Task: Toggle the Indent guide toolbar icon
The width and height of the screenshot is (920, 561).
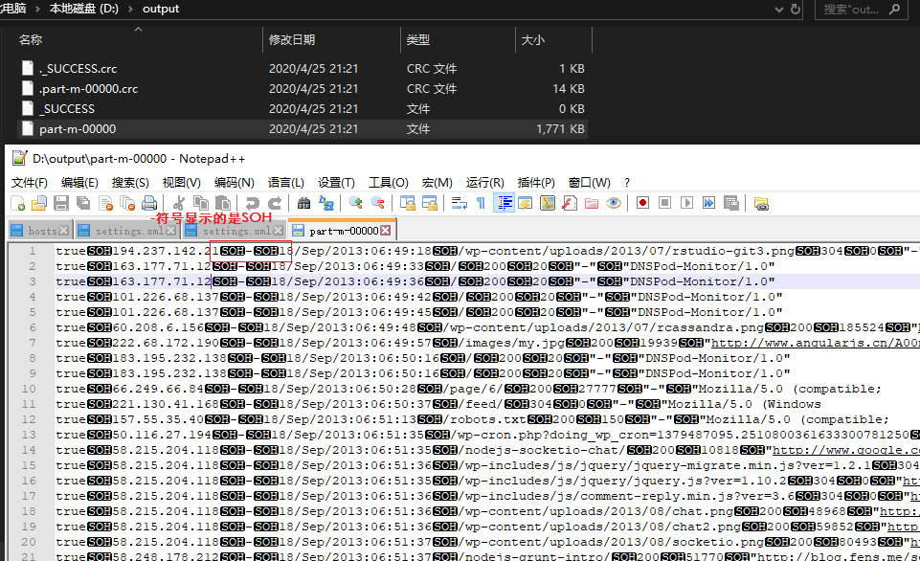Action: click(x=504, y=204)
